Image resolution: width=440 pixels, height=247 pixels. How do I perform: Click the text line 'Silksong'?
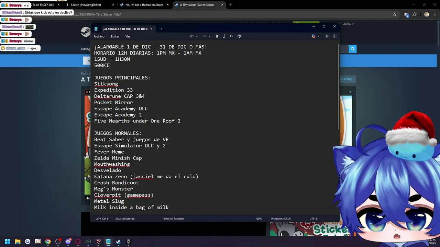coord(106,84)
